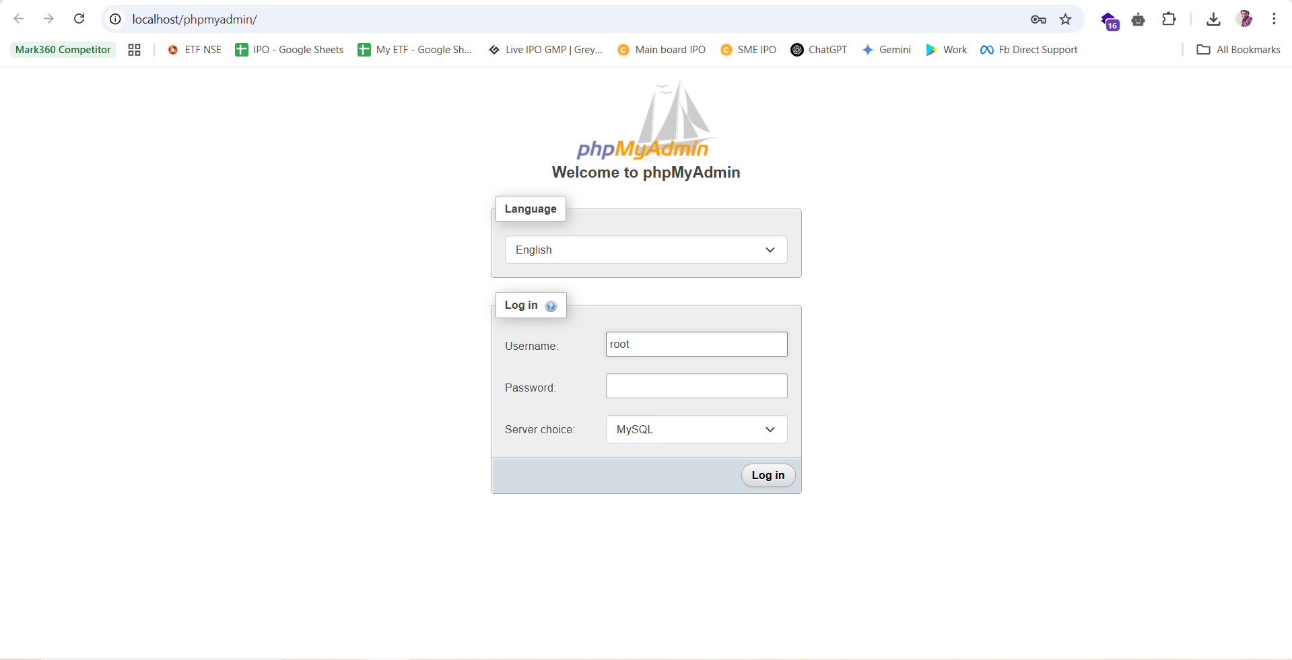Open site information icon in address bar
The image size is (1292, 660).
point(115,19)
